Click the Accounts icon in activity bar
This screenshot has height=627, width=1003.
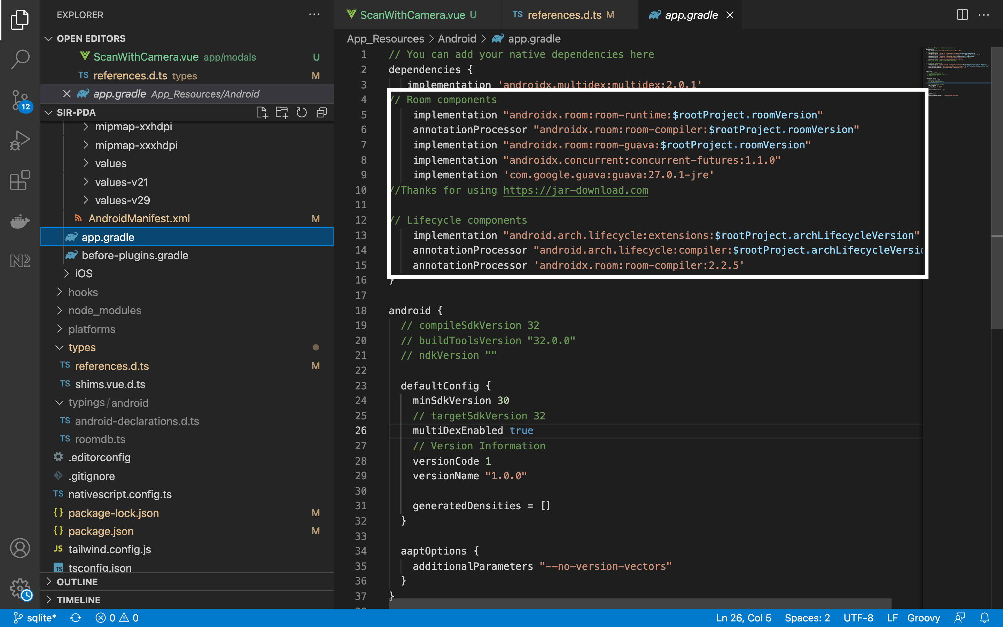[x=20, y=548]
